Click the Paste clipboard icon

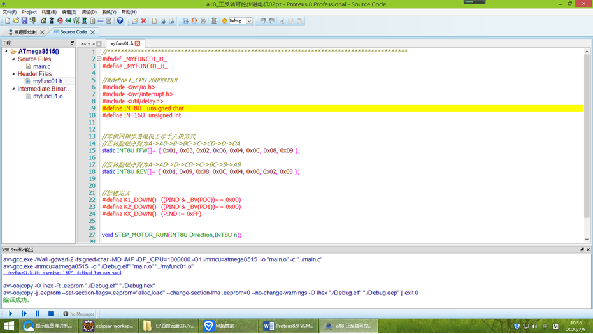click(x=299, y=21)
